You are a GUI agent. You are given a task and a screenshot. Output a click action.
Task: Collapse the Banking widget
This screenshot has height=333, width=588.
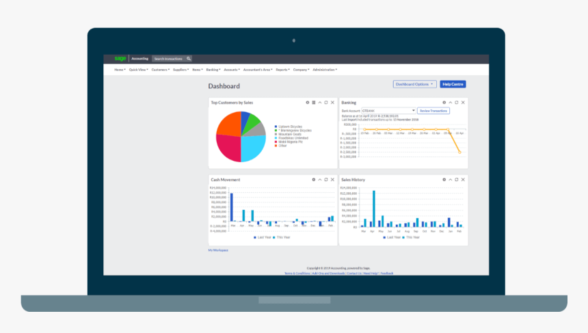coord(451,103)
